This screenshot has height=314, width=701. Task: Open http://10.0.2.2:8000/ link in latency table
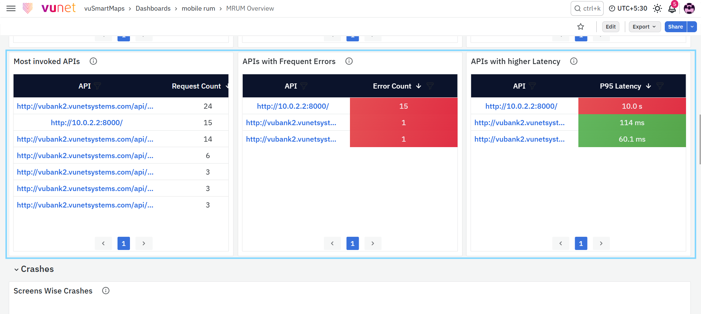click(521, 106)
